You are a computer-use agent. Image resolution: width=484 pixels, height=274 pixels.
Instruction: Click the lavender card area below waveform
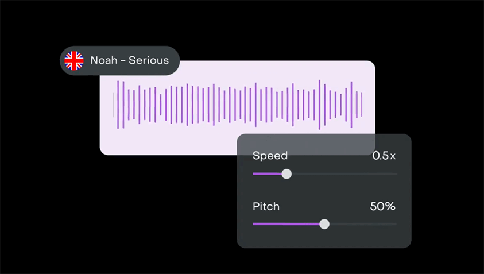168,142
